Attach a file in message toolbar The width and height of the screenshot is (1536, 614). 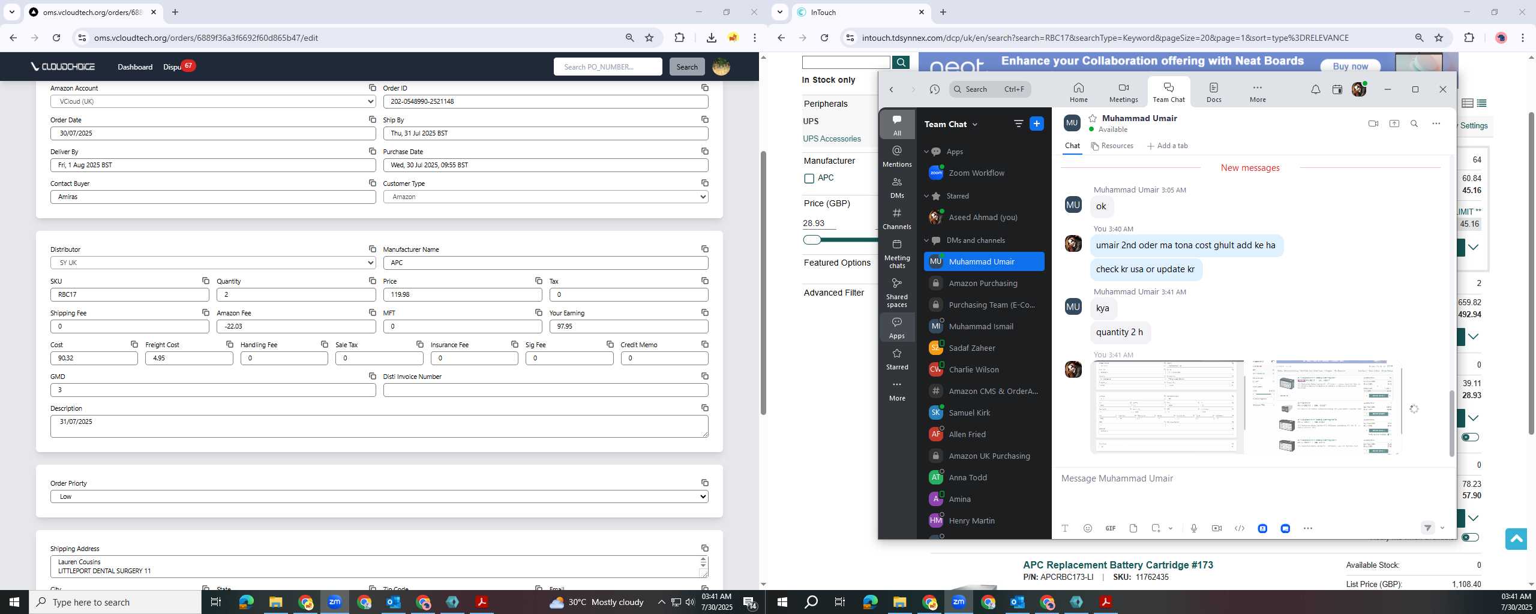click(x=1133, y=528)
